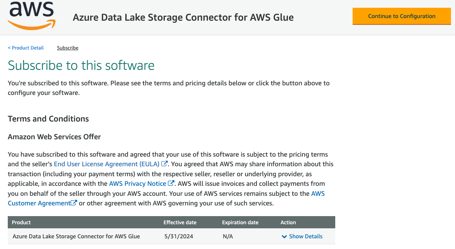This screenshot has width=455, height=249.
Task: Click the Action column header
Action: [x=288, y=222]
